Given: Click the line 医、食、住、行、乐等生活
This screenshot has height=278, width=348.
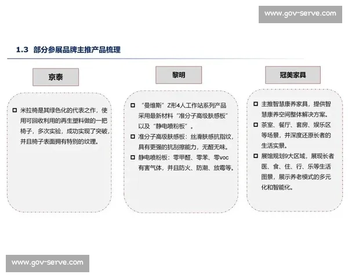Looking at the screenshot, I should [x=296, y=166].
